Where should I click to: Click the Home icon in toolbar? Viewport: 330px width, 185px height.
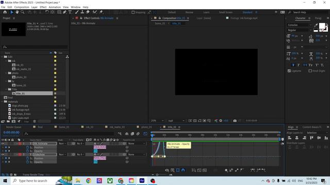coord(5,12)
